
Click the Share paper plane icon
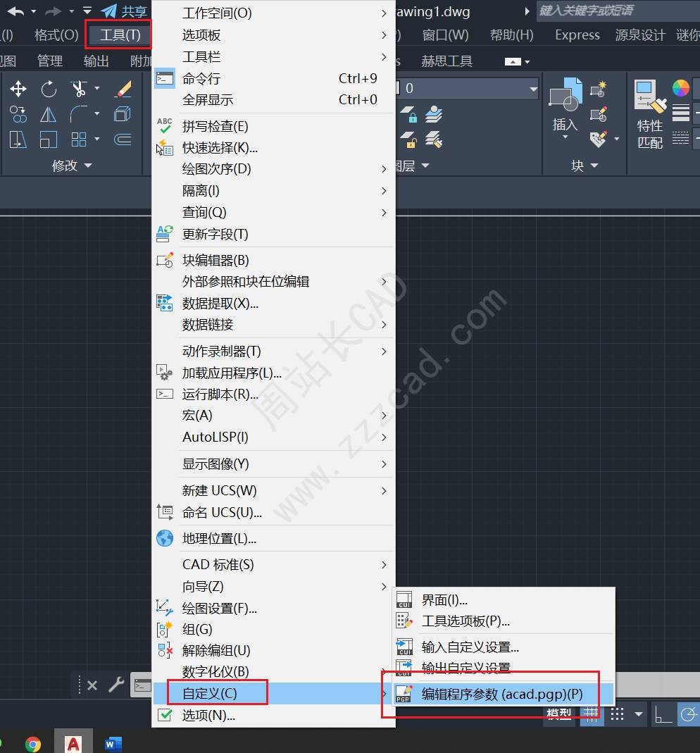pos(109,11)
